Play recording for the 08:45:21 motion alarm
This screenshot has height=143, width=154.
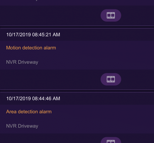click(x=111, y=79)
